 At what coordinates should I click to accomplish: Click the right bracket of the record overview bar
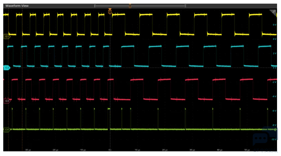(x=185, y=6)
